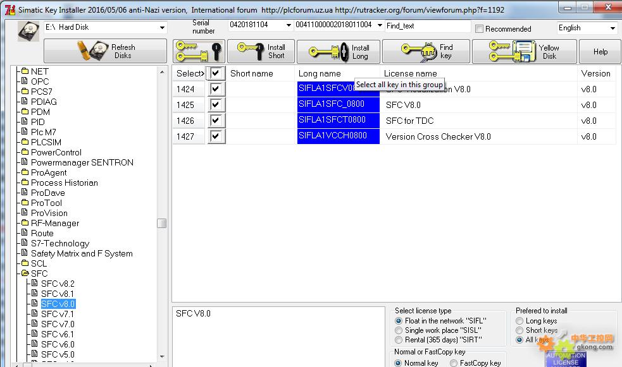Select Safety Matrix and F System
The image size is (622, 367).
click(82, 253)
